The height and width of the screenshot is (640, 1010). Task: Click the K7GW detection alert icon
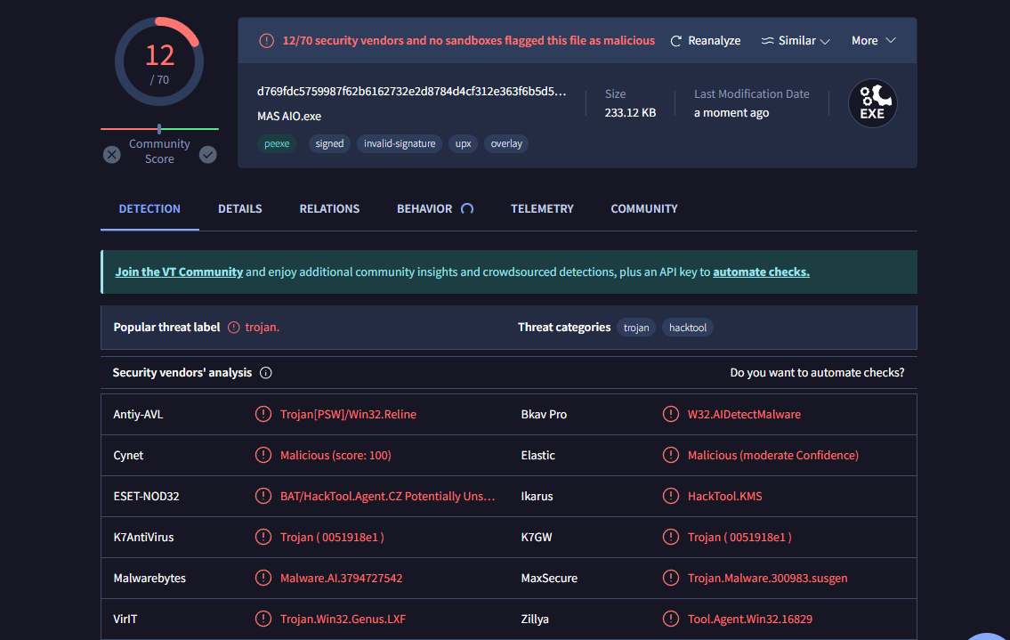click(671, 537)
